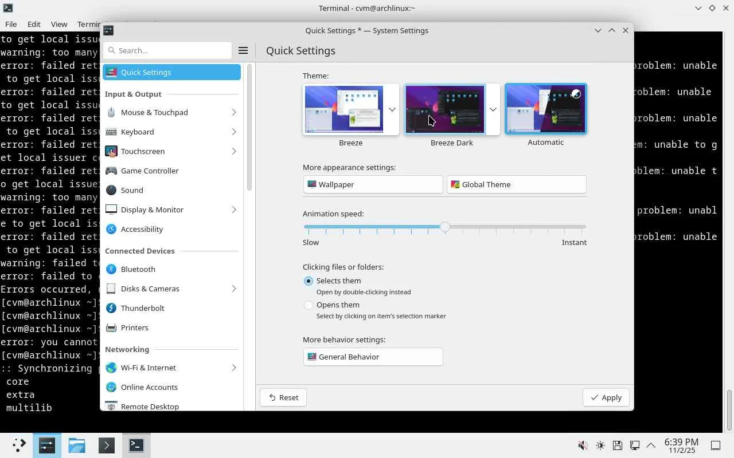
Task: Open the dropdown arrow beside Breeze Dark theme
Action: tap(493, 109)
